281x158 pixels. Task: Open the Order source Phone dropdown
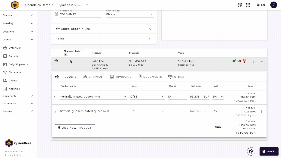coord(130,14)
